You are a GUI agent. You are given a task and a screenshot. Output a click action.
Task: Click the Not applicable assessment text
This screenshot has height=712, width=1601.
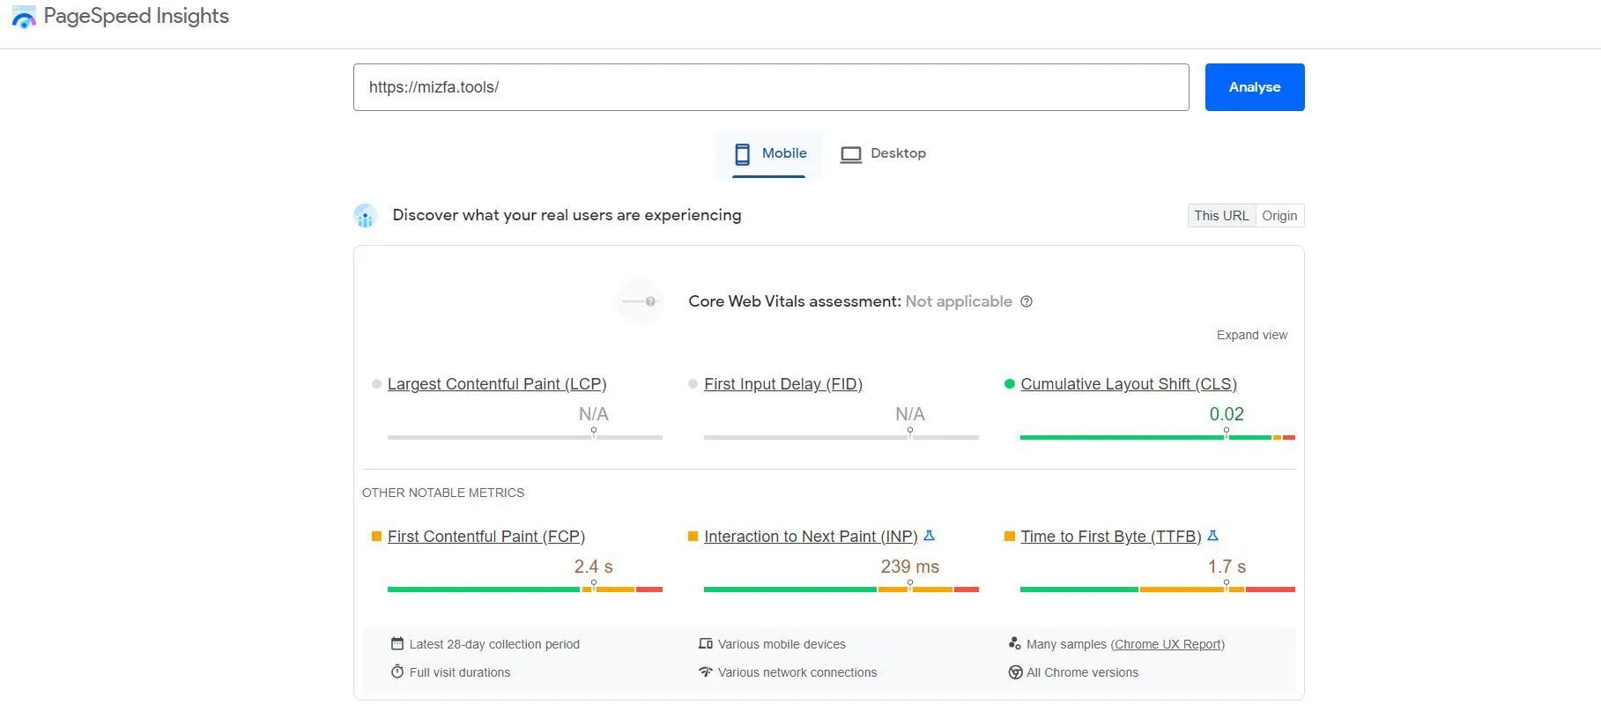[959, 301]
